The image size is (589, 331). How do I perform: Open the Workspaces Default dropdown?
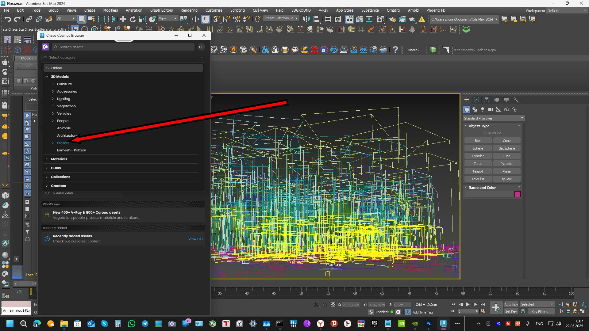pos(567,11)
